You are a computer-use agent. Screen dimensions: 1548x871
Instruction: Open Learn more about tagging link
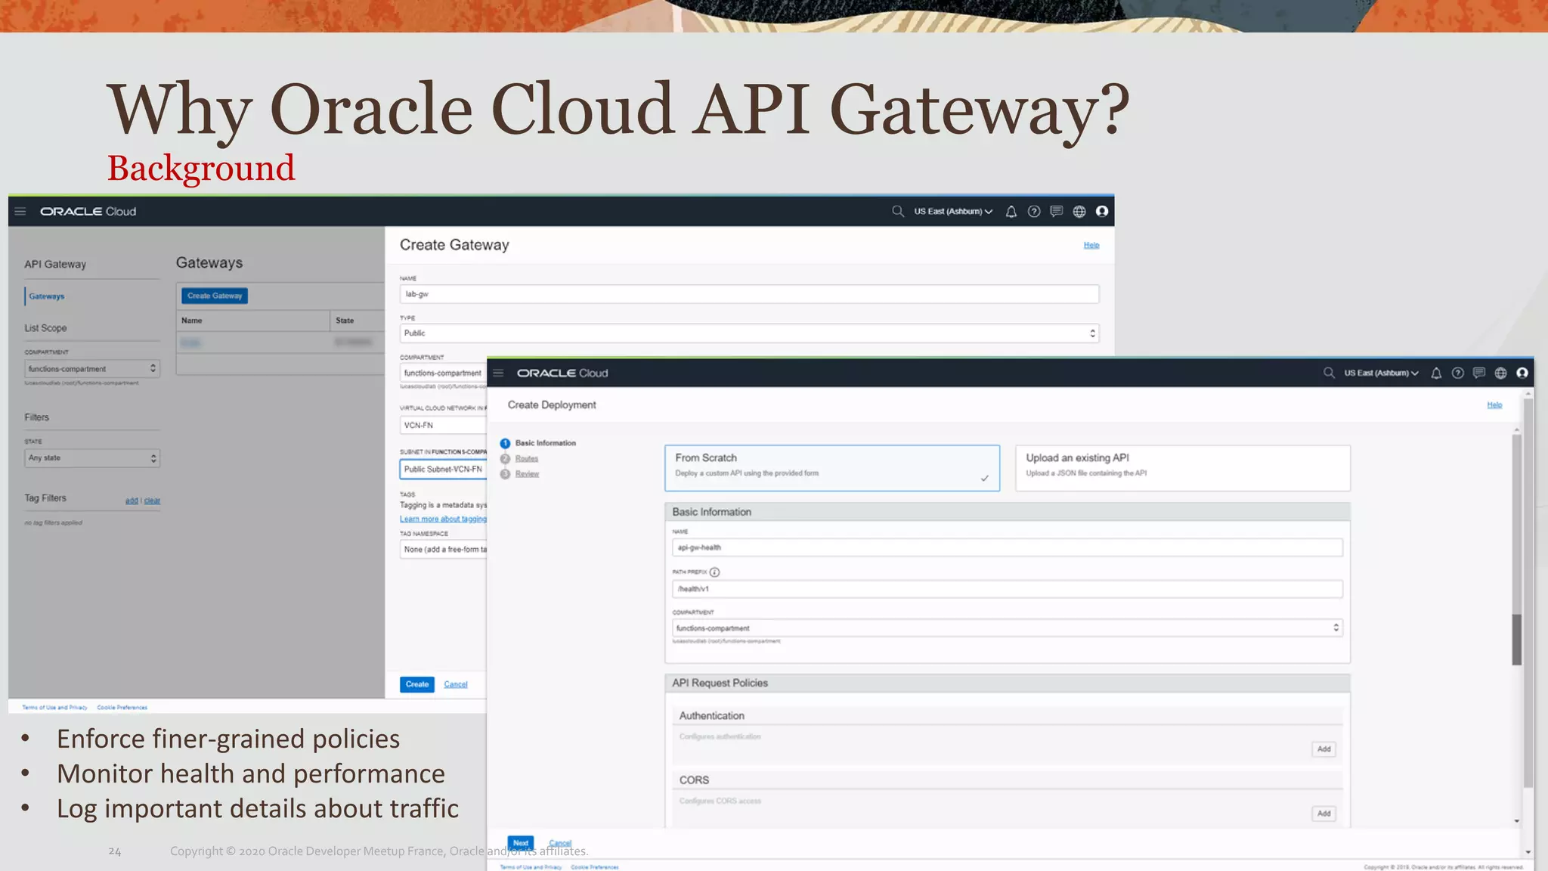444,519
